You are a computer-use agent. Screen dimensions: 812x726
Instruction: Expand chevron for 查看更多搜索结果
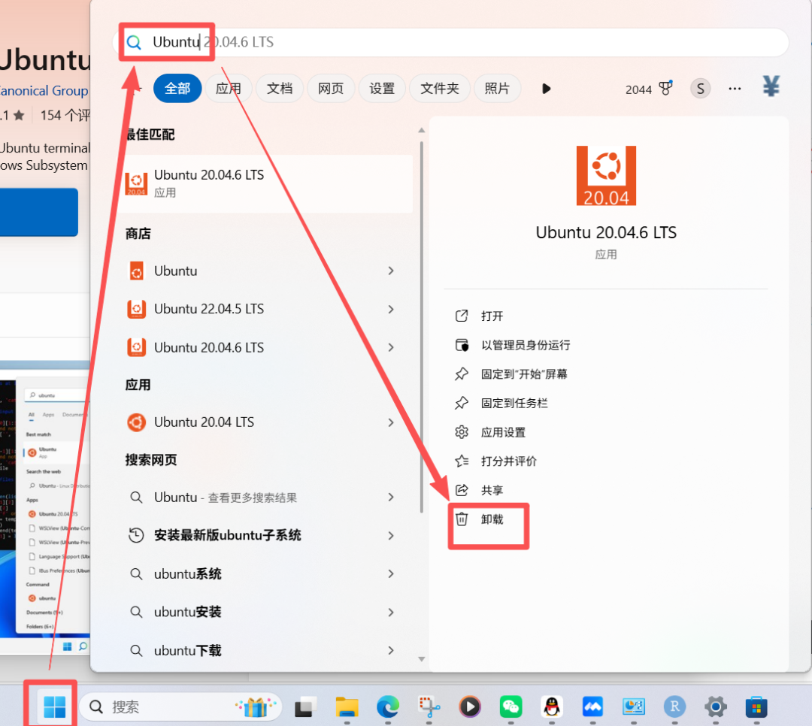pyautogui.click(x=391, y=497)
